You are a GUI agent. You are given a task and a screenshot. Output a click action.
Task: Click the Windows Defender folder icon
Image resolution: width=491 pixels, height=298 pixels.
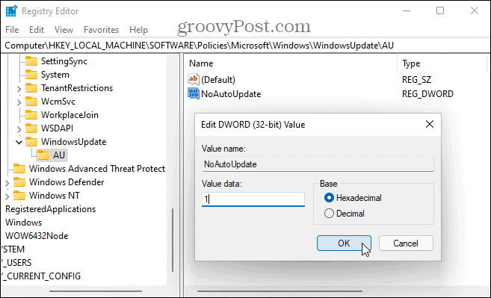[x=19, y=182]
